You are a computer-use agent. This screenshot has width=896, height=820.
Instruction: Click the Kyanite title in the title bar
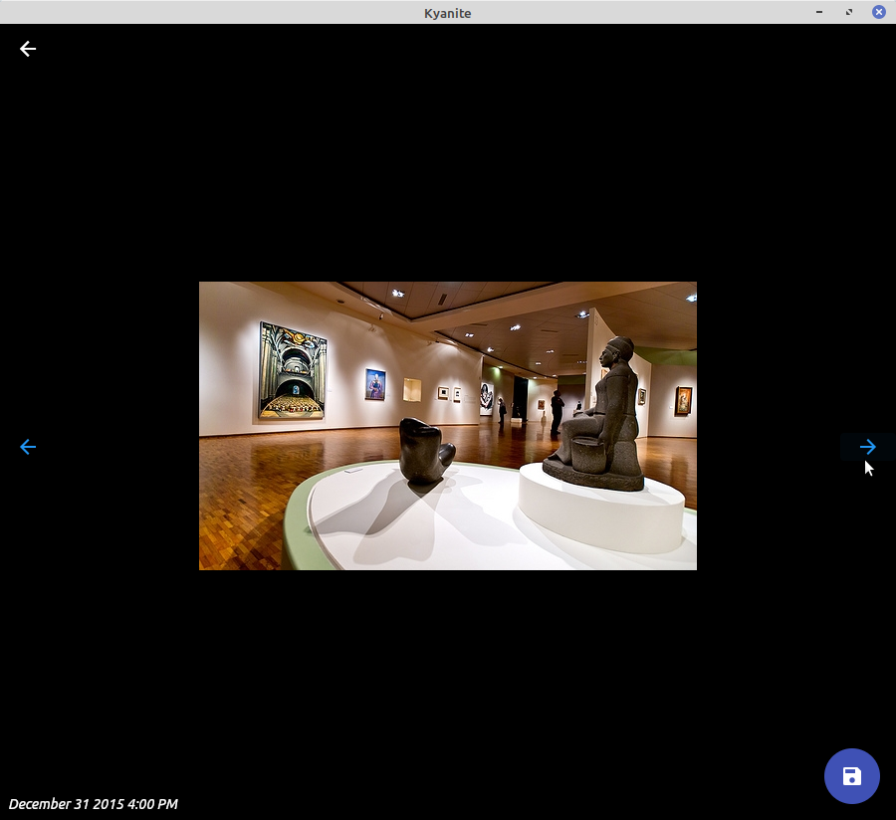[447, 12]
